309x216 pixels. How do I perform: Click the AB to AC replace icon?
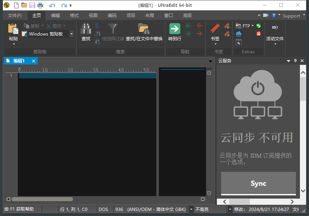click(x=98, y=26)
